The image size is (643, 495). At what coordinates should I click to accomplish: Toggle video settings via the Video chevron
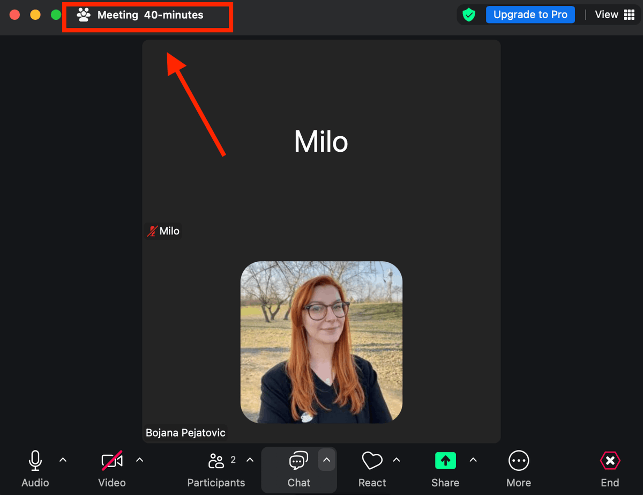pos(139,460)
